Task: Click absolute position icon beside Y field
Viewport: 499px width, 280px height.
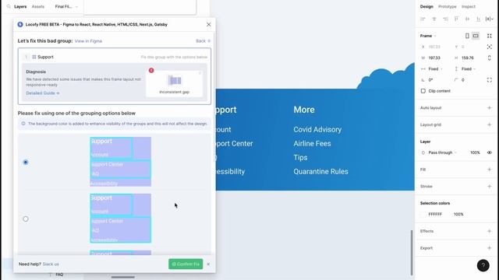Action: pos(490,47)
